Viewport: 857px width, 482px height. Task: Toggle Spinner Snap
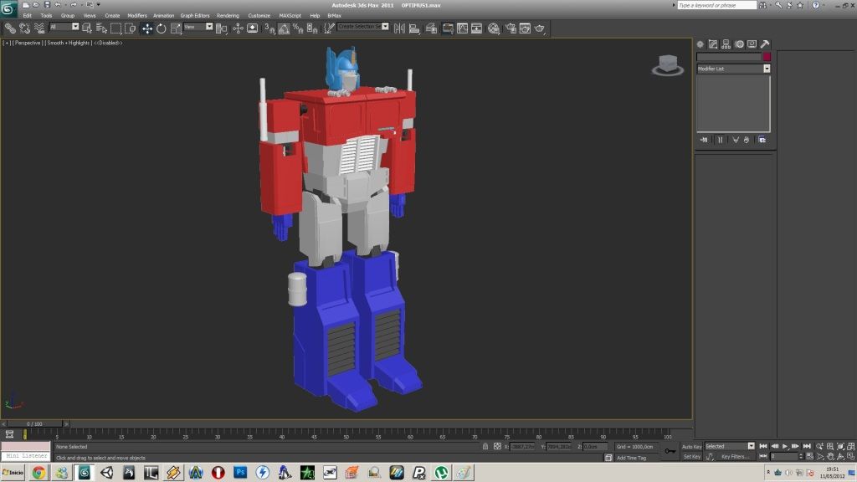click(312, 28)
